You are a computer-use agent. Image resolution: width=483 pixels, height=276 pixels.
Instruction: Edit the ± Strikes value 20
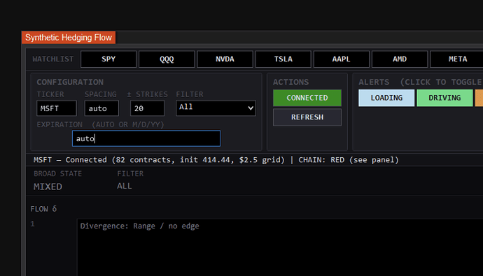point(147,108)
